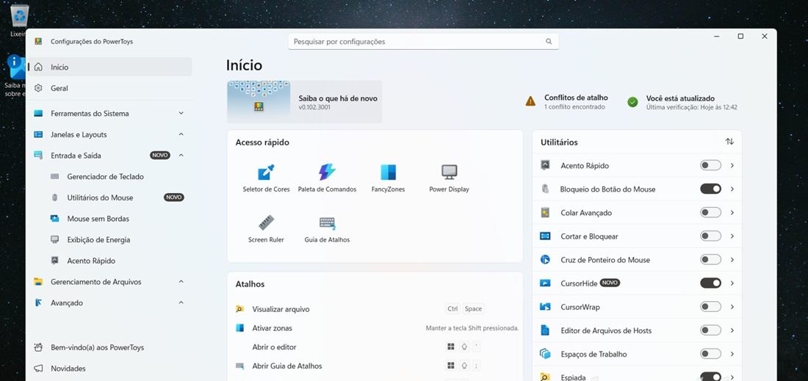
Task: Open CursorWrap settings via its chevron
Action: pos(732,307)
